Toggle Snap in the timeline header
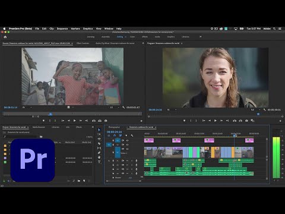Image resolution: width=285 pixels, height=214 pixels. click(115, 136)
